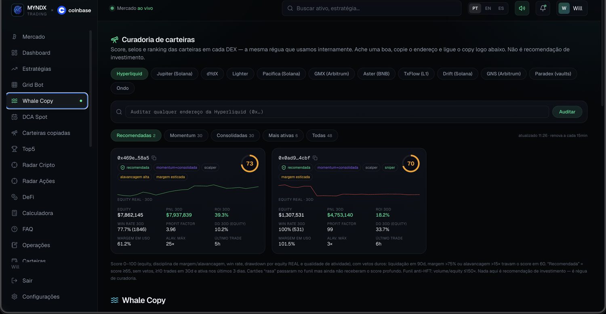Click the MYNDX Trading logo

click(29, 10)
